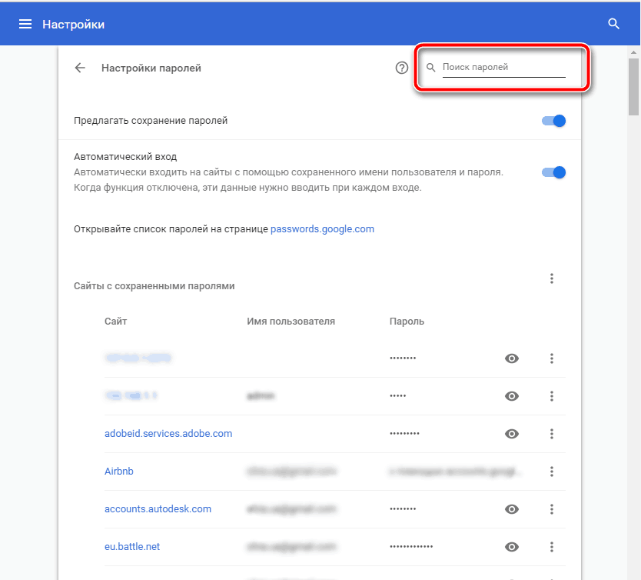
Task: Open the accounts.autodesk.com site link
Action: pyautogui.click(x=158, y=508)
